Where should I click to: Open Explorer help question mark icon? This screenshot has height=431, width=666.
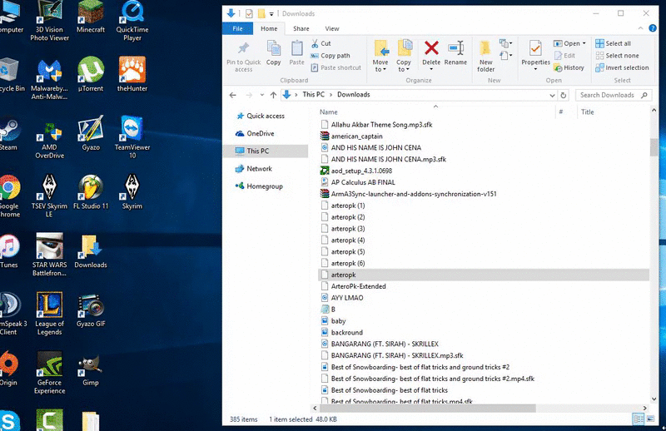653,28
